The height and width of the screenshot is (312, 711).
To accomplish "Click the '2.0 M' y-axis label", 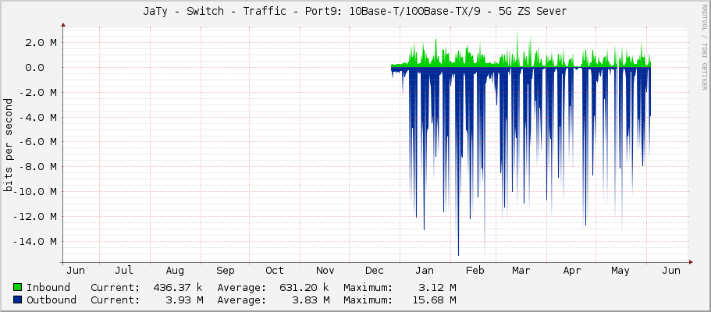I will tap(41, 43).
